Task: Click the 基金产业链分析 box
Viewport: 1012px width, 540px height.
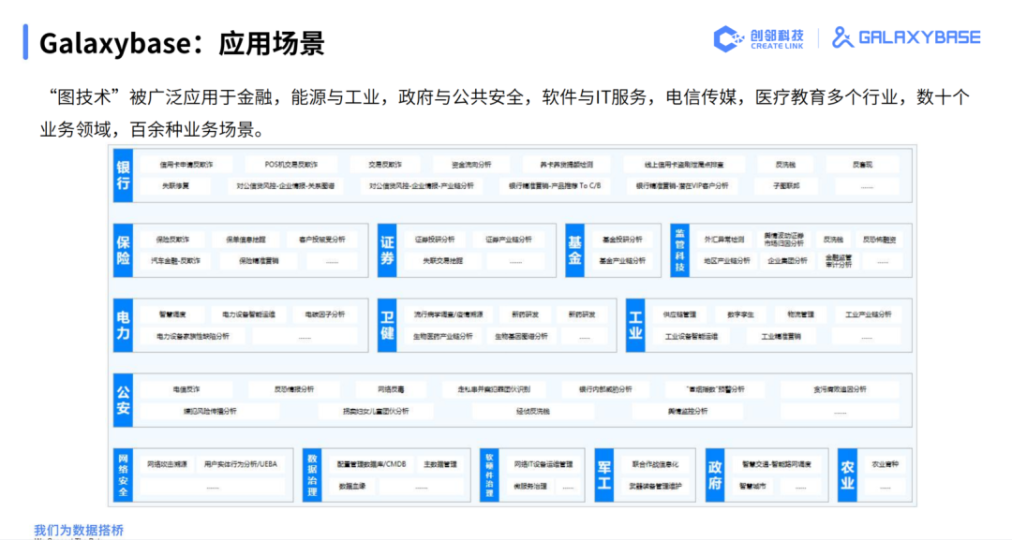Action: 622,261
